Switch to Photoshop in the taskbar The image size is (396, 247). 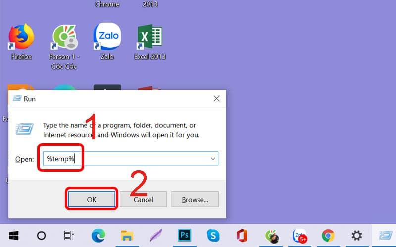[185, 235]
